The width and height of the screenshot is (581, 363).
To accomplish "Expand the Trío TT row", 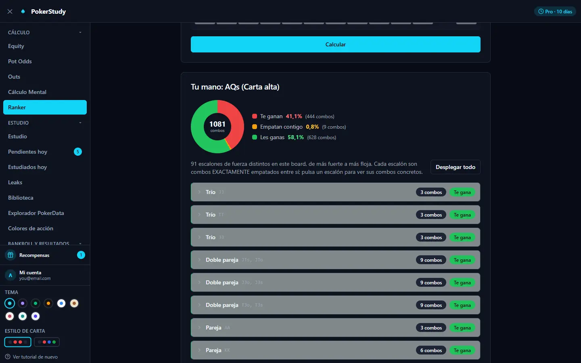I will [x=335, y=215].
